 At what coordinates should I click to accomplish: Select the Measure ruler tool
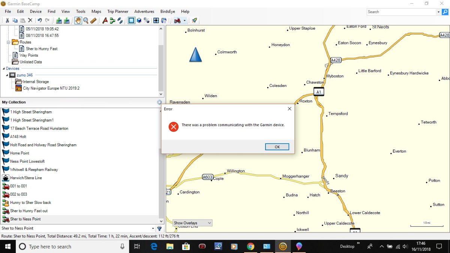tap(93, 21)
